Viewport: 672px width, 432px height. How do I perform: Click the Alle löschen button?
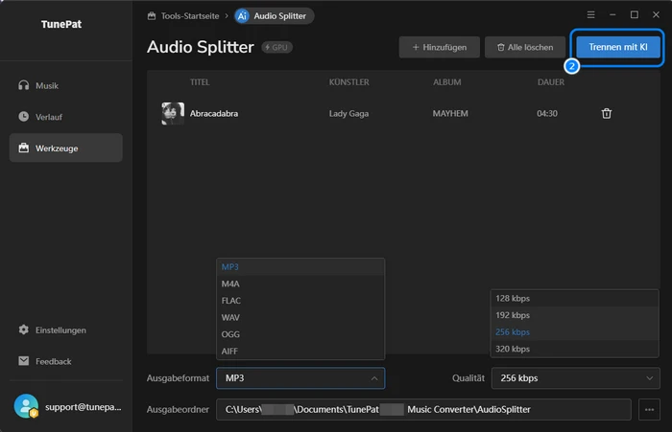(x=525, y=47)
